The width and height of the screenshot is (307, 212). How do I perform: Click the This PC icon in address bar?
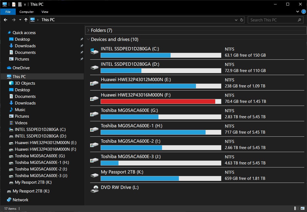coord(33,20)
